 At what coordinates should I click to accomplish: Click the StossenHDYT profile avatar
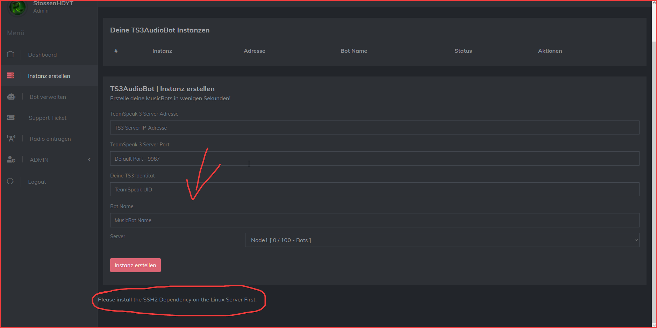click(17, 7)
